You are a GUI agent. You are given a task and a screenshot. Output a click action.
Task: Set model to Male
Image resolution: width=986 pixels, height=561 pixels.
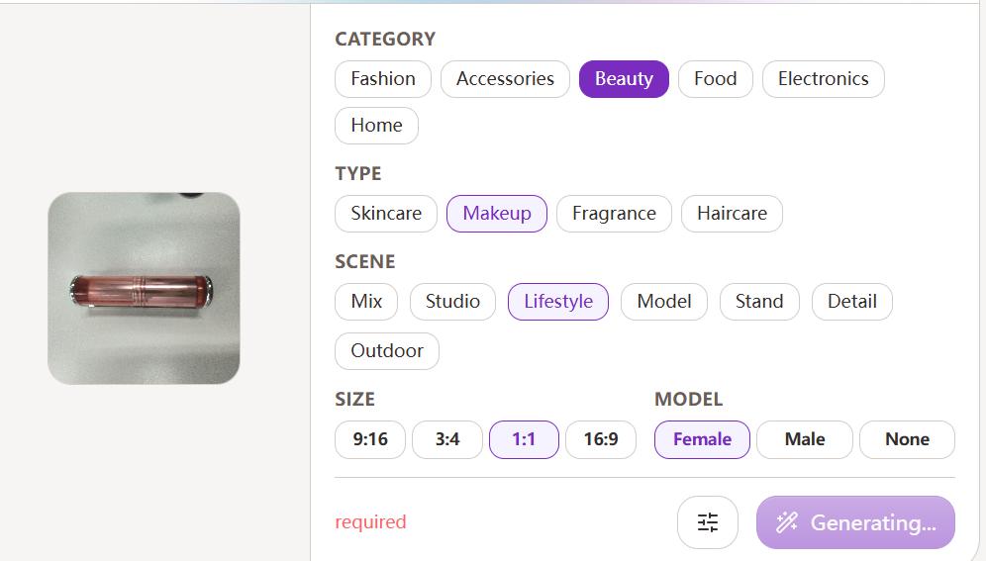coord(805,439)
